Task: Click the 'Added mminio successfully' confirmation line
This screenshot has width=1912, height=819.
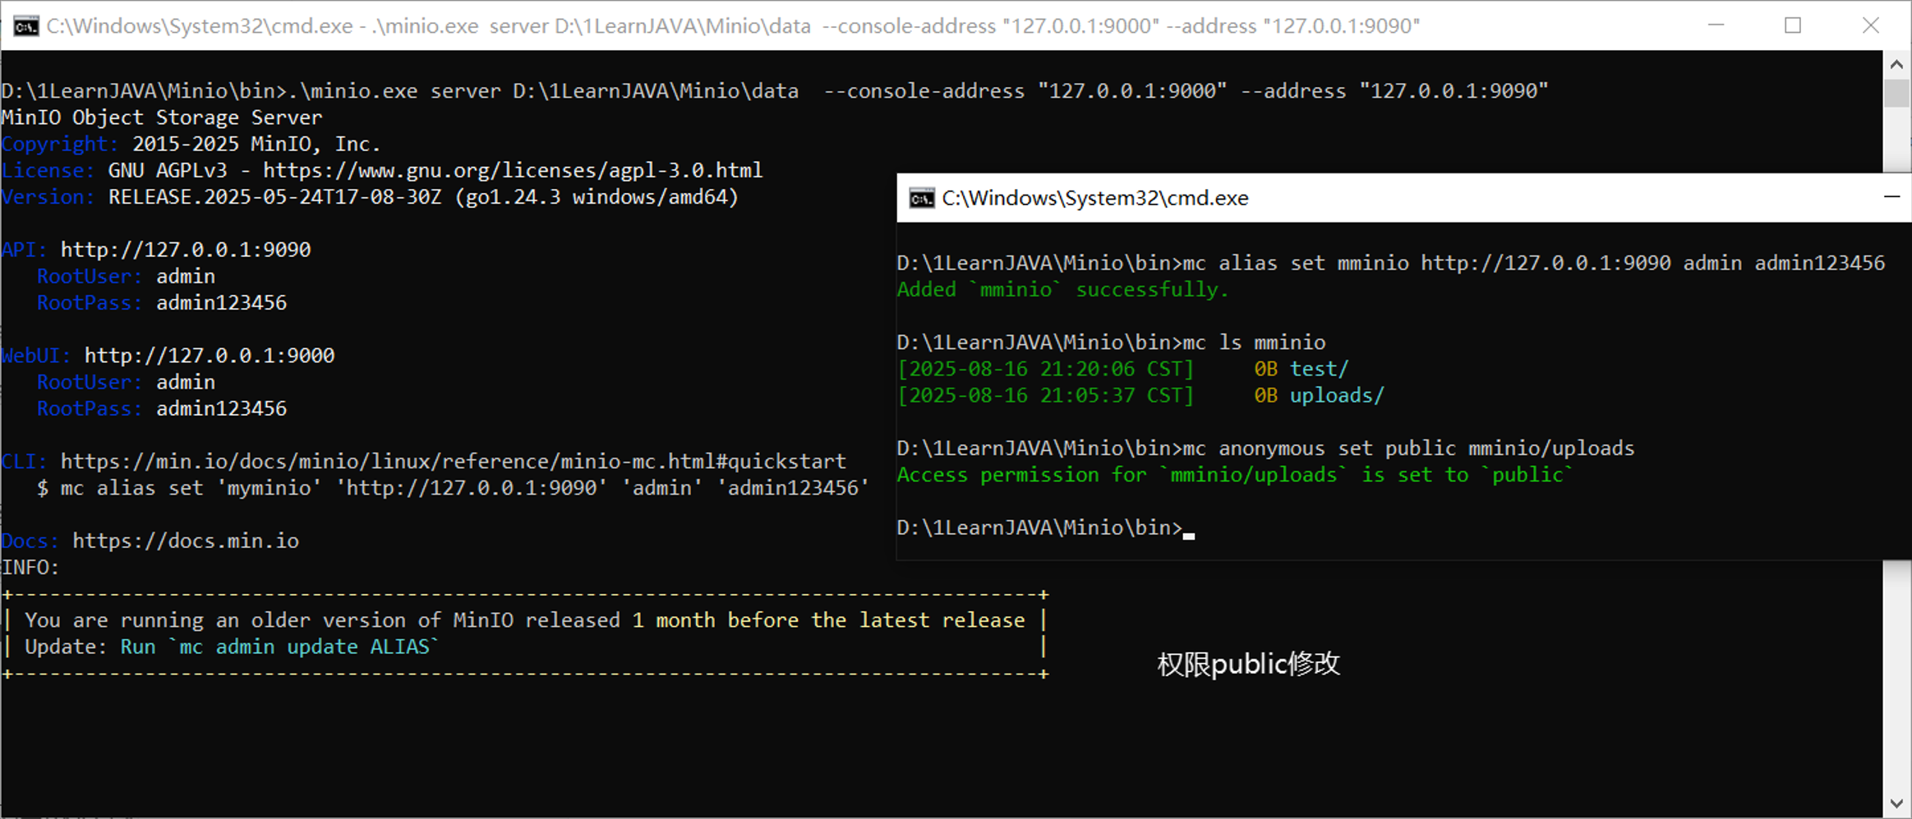Action: pos(1064,289)
